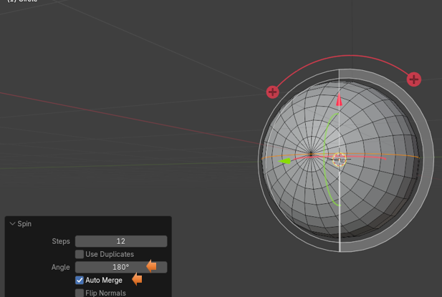The height and width of the screenshot is (297, 442).
Task: Uncheck the Auto Merge checkbox
Action: 80,280
